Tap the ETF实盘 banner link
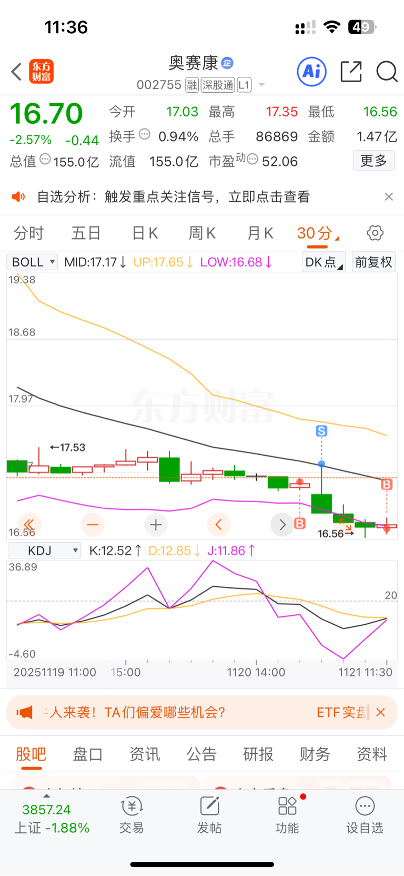404x876 pixels. coord(341,712)
